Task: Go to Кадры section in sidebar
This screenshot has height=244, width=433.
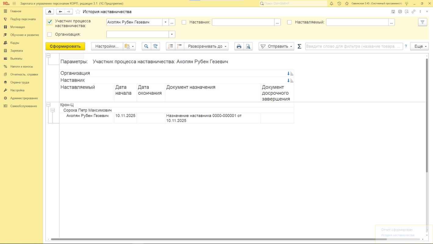Action: (15, 43)
